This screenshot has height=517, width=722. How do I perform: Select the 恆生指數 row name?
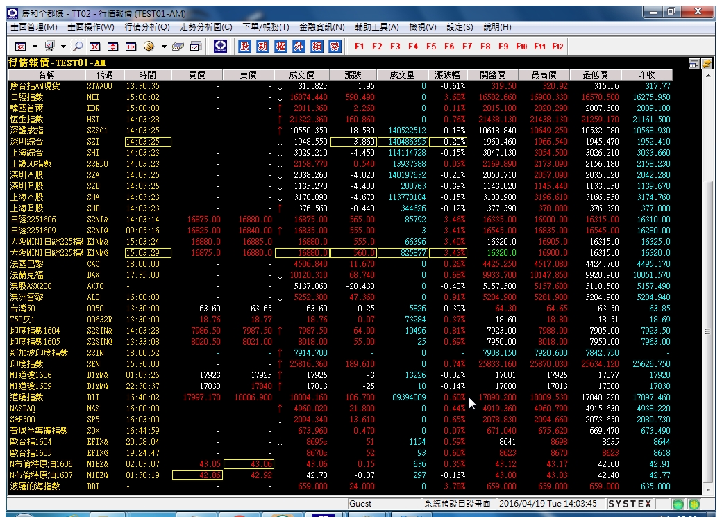tap(26, 120)
